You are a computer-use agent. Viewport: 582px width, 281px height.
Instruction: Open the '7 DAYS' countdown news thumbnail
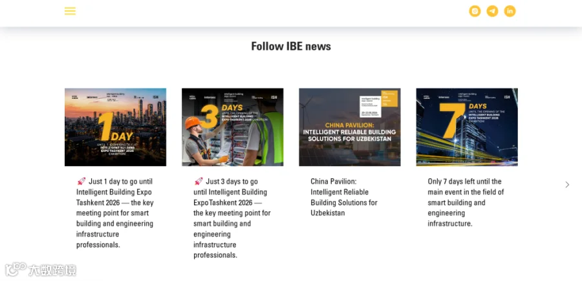(467, 127)
